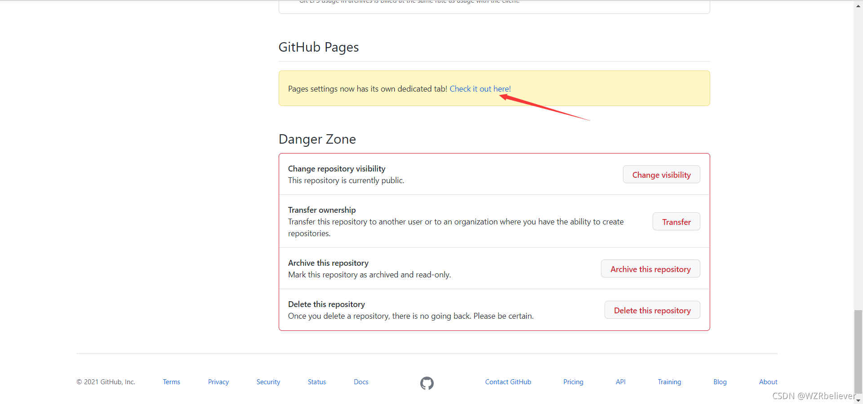The image size is (863, 404).
Task: Click 'Pages settings now has its own' notice
Action: pyautogui.click(x=368, y=89)
